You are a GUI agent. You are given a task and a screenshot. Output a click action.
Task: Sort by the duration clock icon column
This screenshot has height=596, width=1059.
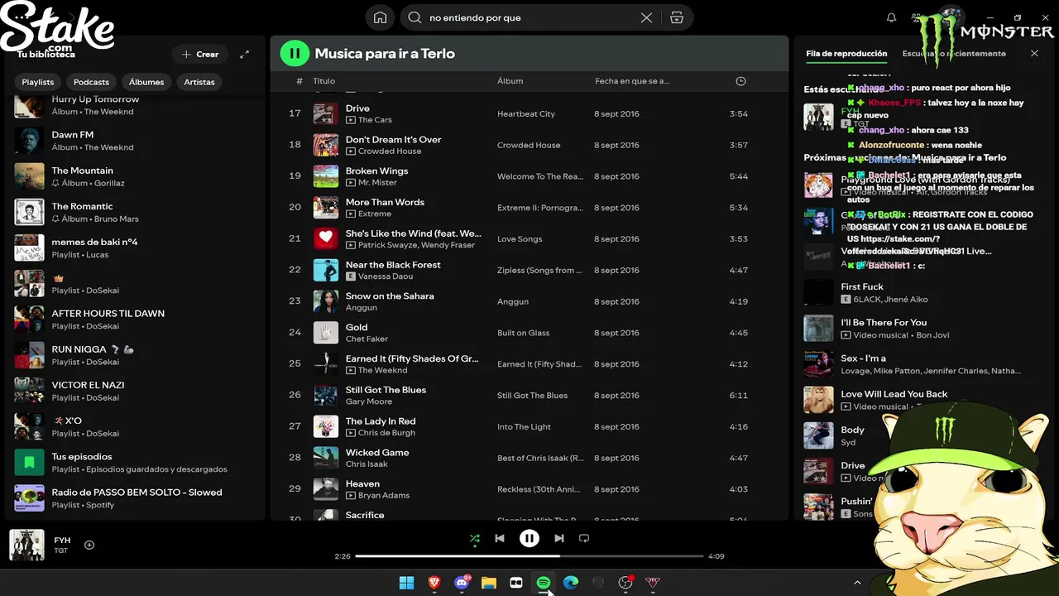coord(740,81)
